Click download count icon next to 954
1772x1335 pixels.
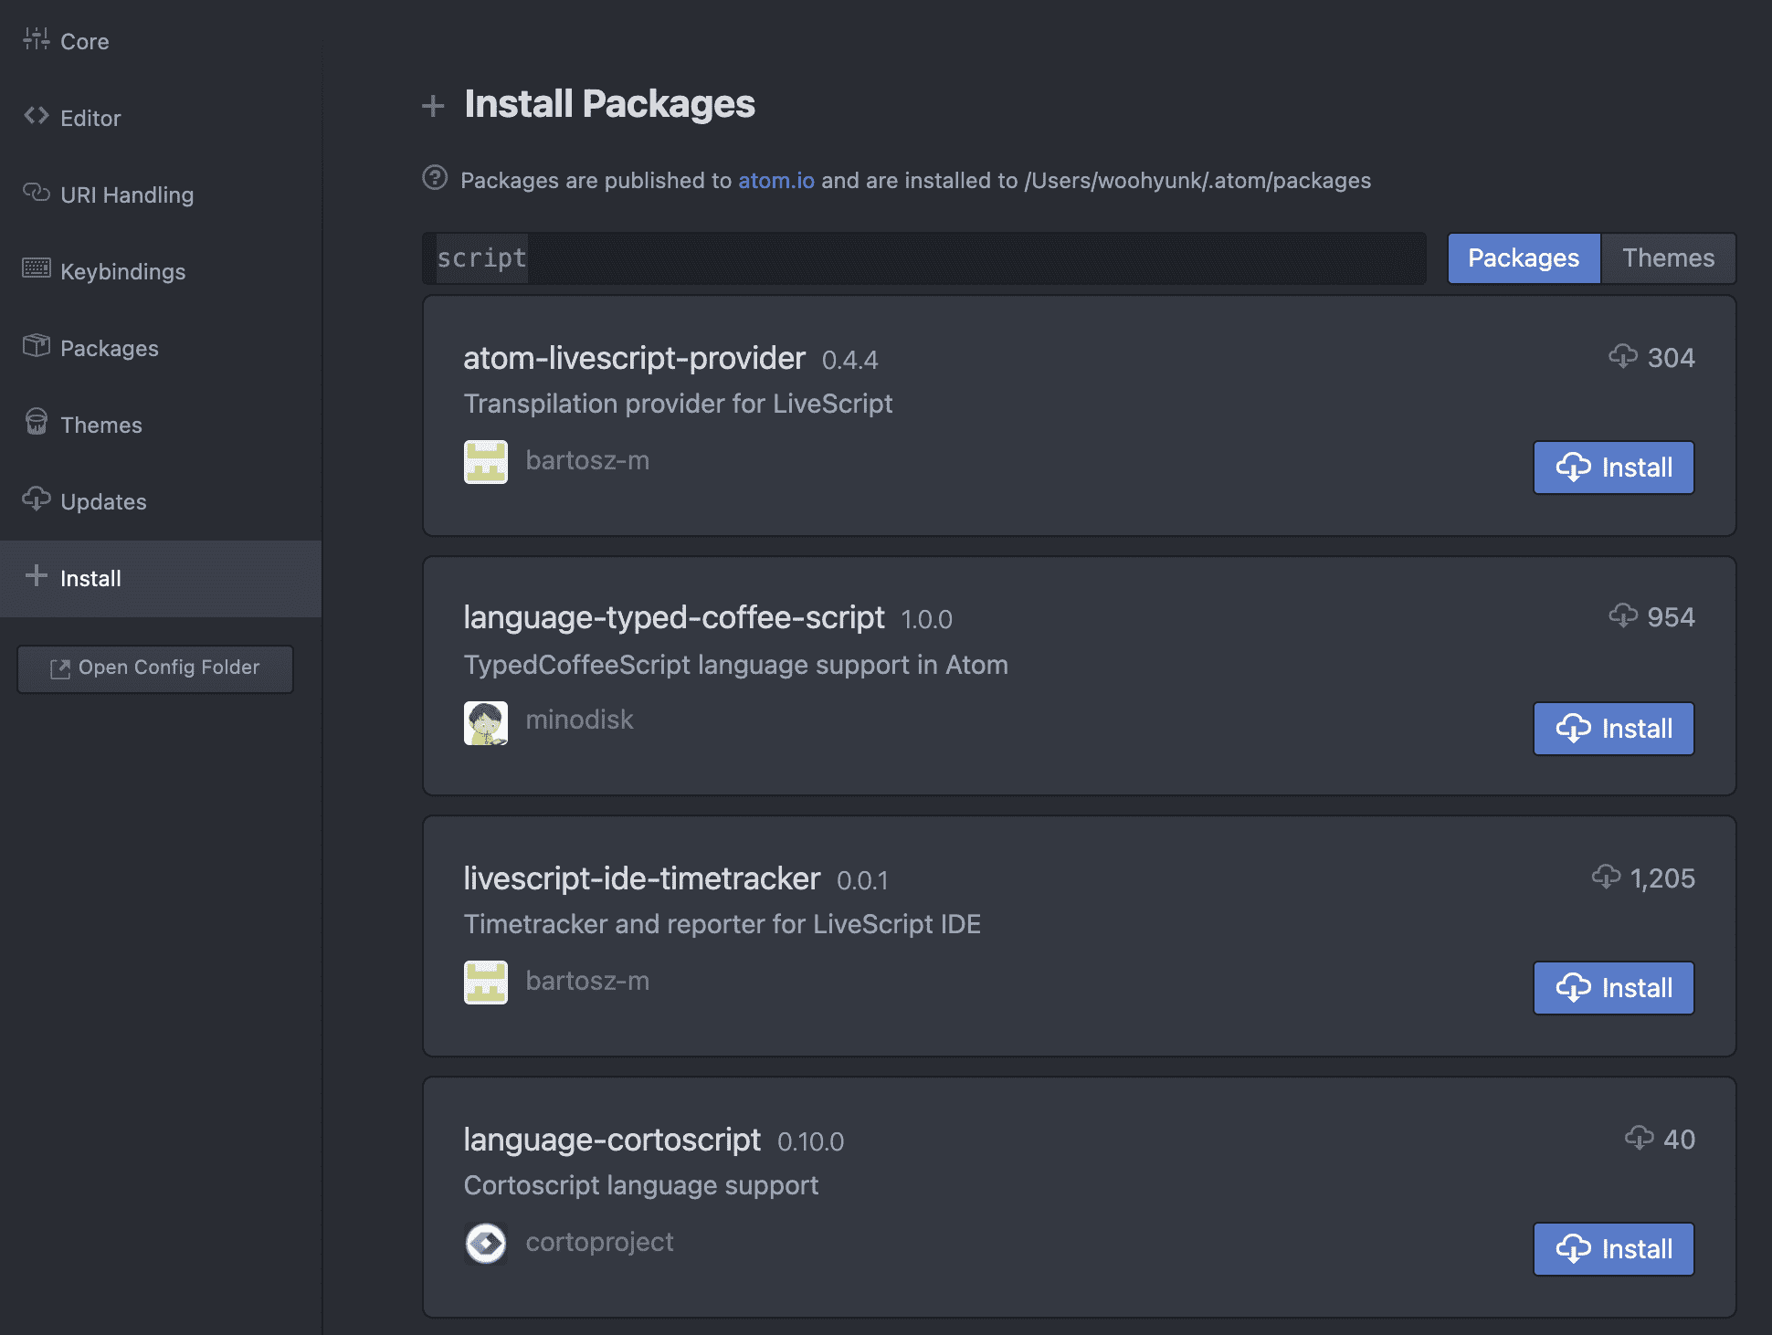1623,615
